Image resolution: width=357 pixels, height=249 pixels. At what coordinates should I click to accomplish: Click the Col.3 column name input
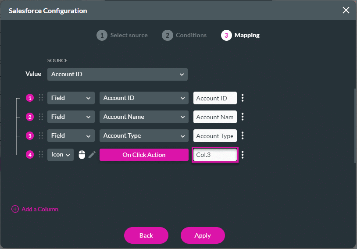click(x=215, y=155)
